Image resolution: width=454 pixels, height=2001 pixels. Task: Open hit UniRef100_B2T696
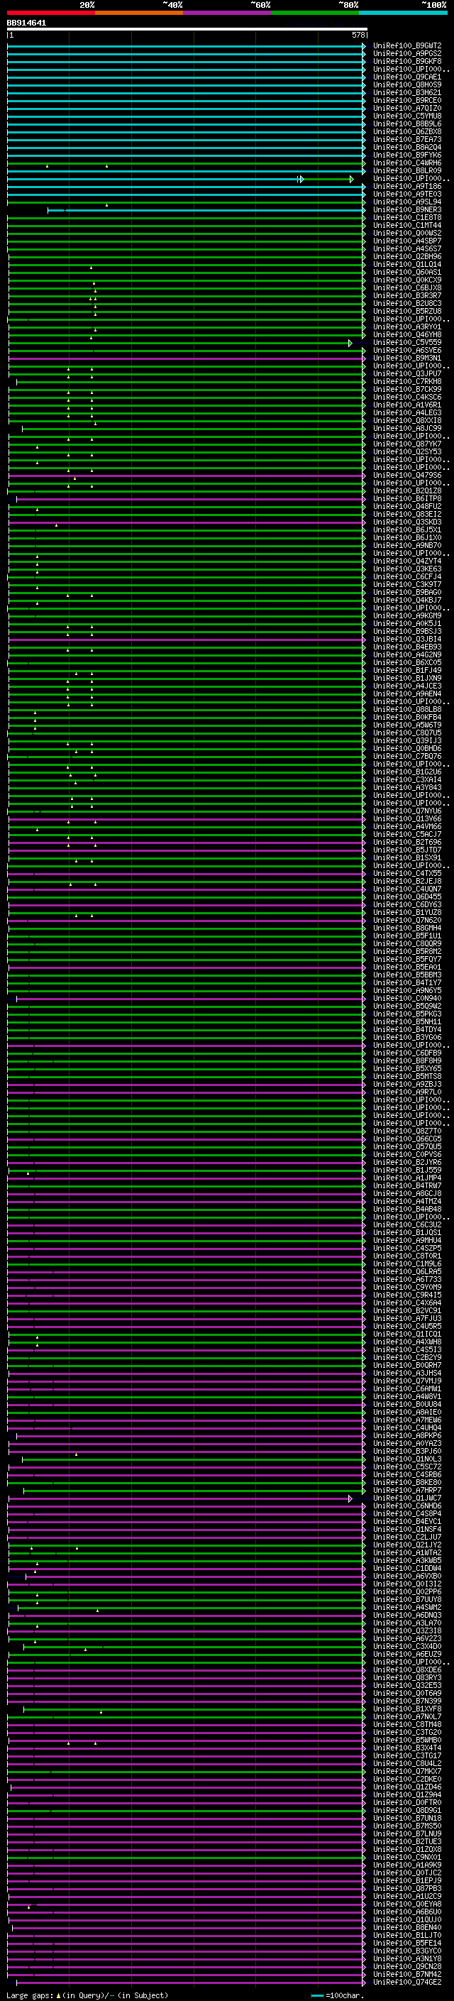(x=406, y=842)
